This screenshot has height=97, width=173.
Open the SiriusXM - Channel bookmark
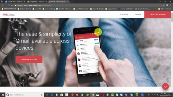tap(64, 9)
